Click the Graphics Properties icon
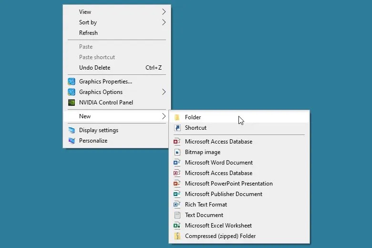The height and width of the screenshot is (248, 372). [72, 82]
